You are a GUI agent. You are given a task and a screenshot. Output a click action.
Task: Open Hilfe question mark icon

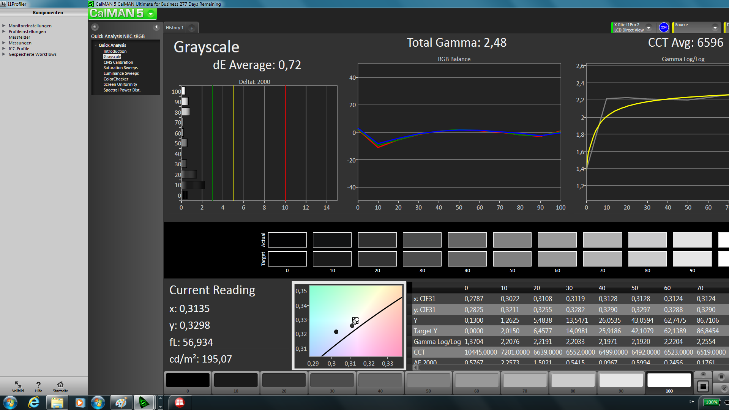[x=38, y=385]
